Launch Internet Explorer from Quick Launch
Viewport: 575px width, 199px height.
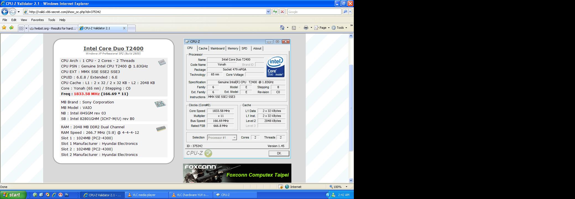pos(54,195)
